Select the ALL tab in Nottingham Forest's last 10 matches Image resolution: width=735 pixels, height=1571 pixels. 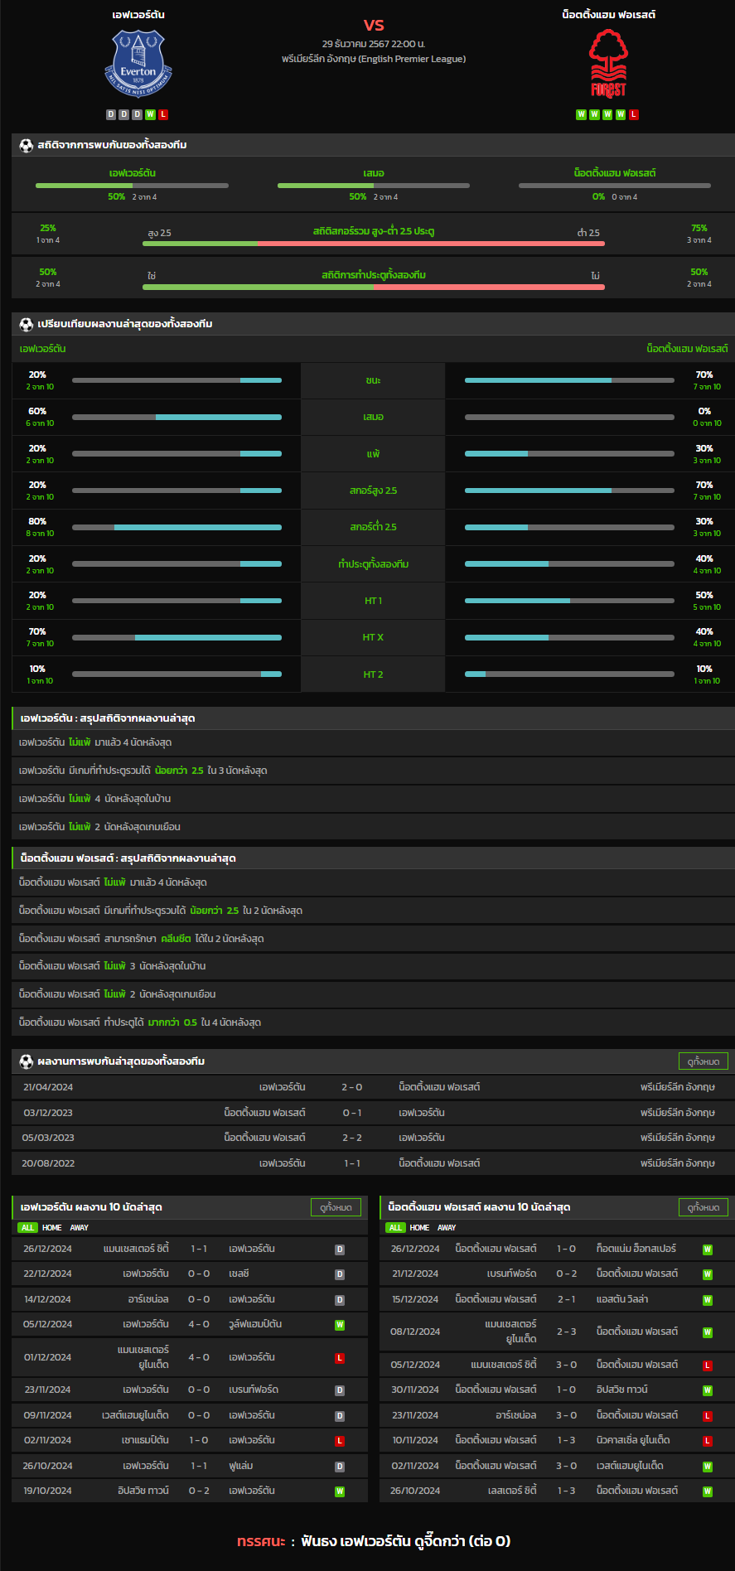coord(396,1228)
